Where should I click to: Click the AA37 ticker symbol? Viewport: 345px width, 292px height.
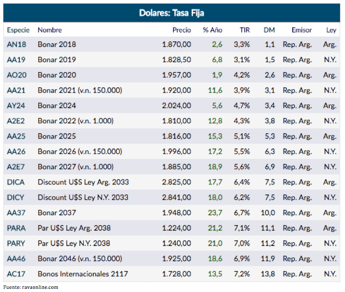click(16, 213)
